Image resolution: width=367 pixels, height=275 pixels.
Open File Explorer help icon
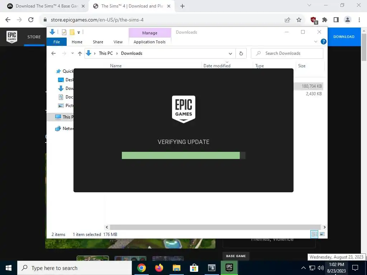324,42
